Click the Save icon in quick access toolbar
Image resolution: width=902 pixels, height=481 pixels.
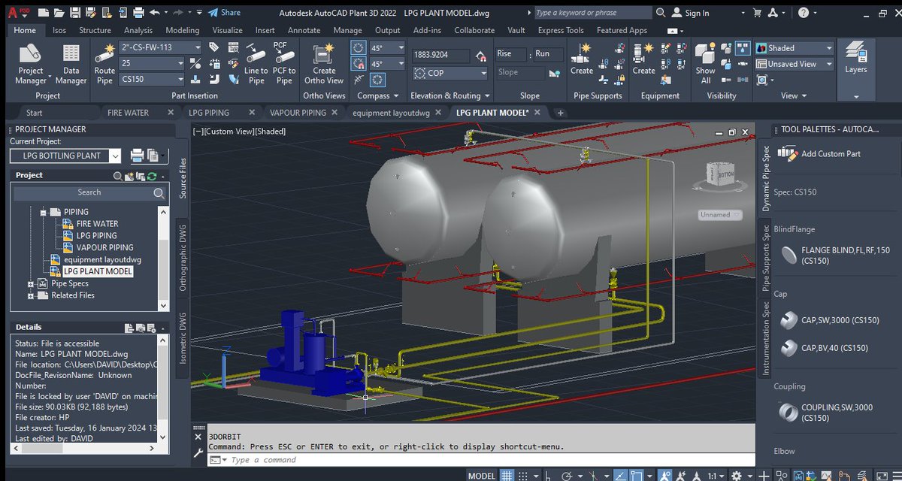click(75, 13)
